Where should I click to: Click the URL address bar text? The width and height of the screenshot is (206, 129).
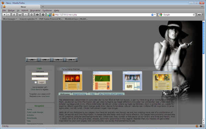(x=66, y=15)
